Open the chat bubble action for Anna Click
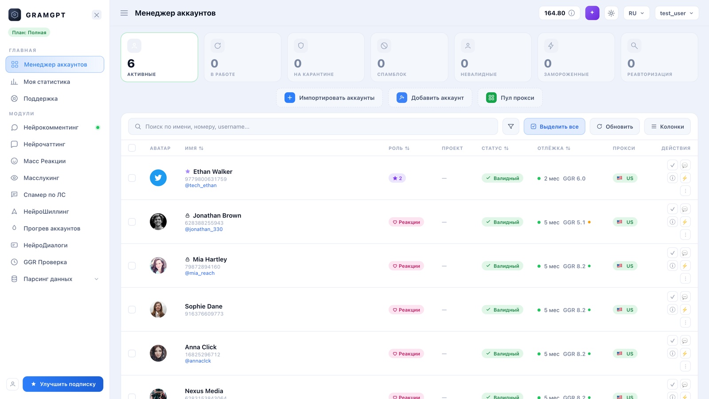This screenshot has height=399, width=709. pyautogui.click(x=685, y=341)
